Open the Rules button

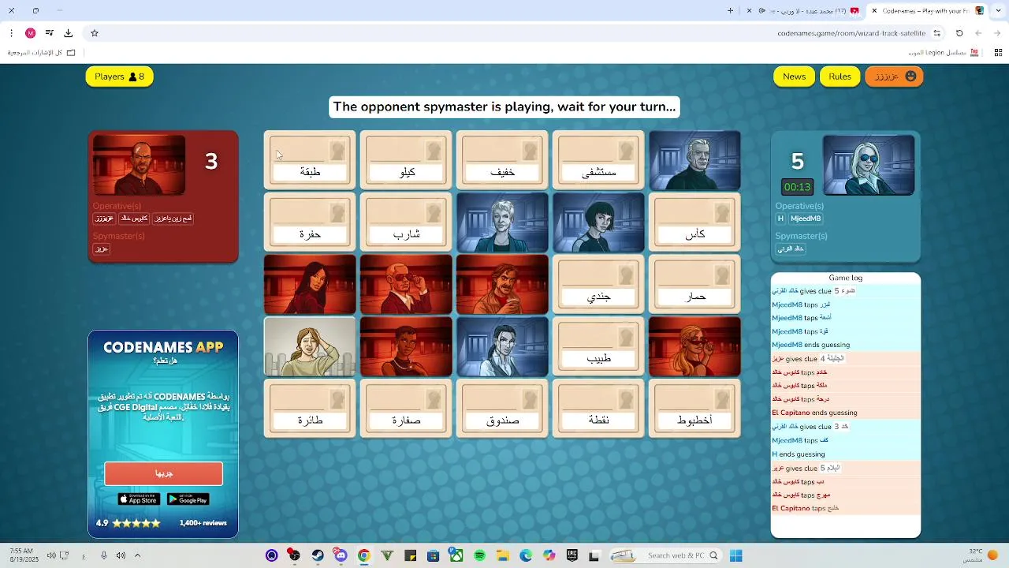click(840, 77)
